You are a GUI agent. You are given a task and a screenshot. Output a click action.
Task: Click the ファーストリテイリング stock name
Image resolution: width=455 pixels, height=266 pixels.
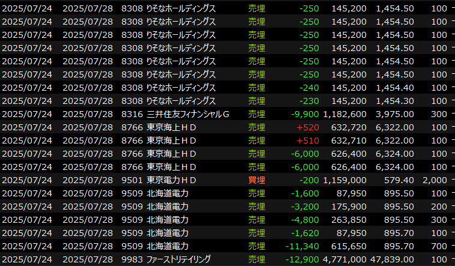point(179,259)
